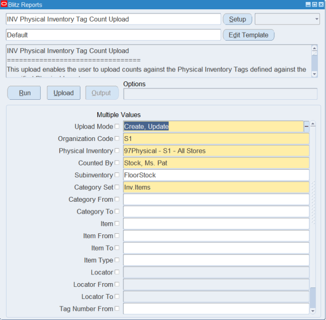Click the Physical Inventory field
326x320 pixels.
216,151
